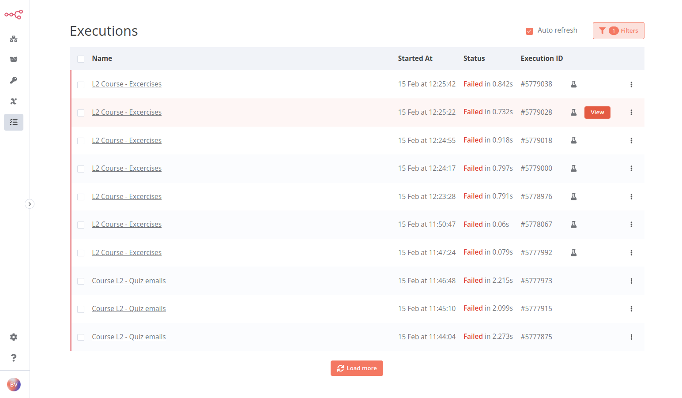Image resolution: width=682 pixels, height=398 pixels.
Task: Open Workflows from the sidebar
Action: [14, 39]
